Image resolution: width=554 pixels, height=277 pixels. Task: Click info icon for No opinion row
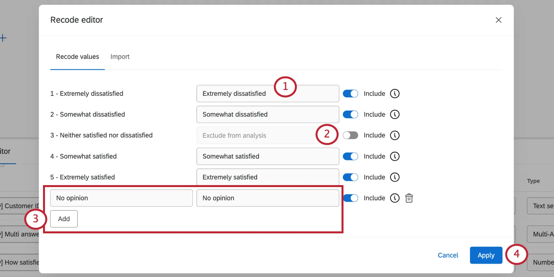click(x=395, y=198)
